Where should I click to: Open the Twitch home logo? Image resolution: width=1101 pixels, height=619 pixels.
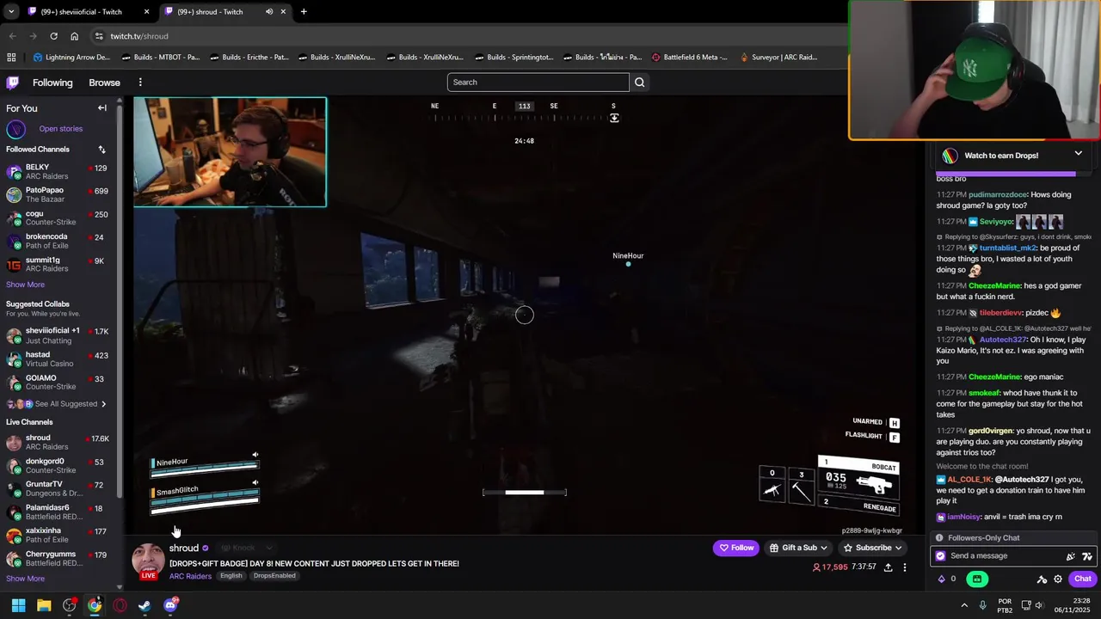click(x=12, y=83)
